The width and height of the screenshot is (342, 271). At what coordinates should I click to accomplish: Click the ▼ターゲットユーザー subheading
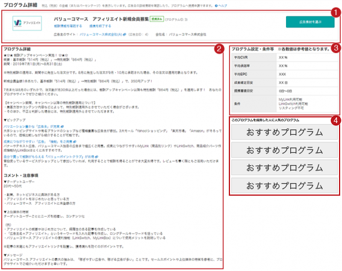pos(19,181)
